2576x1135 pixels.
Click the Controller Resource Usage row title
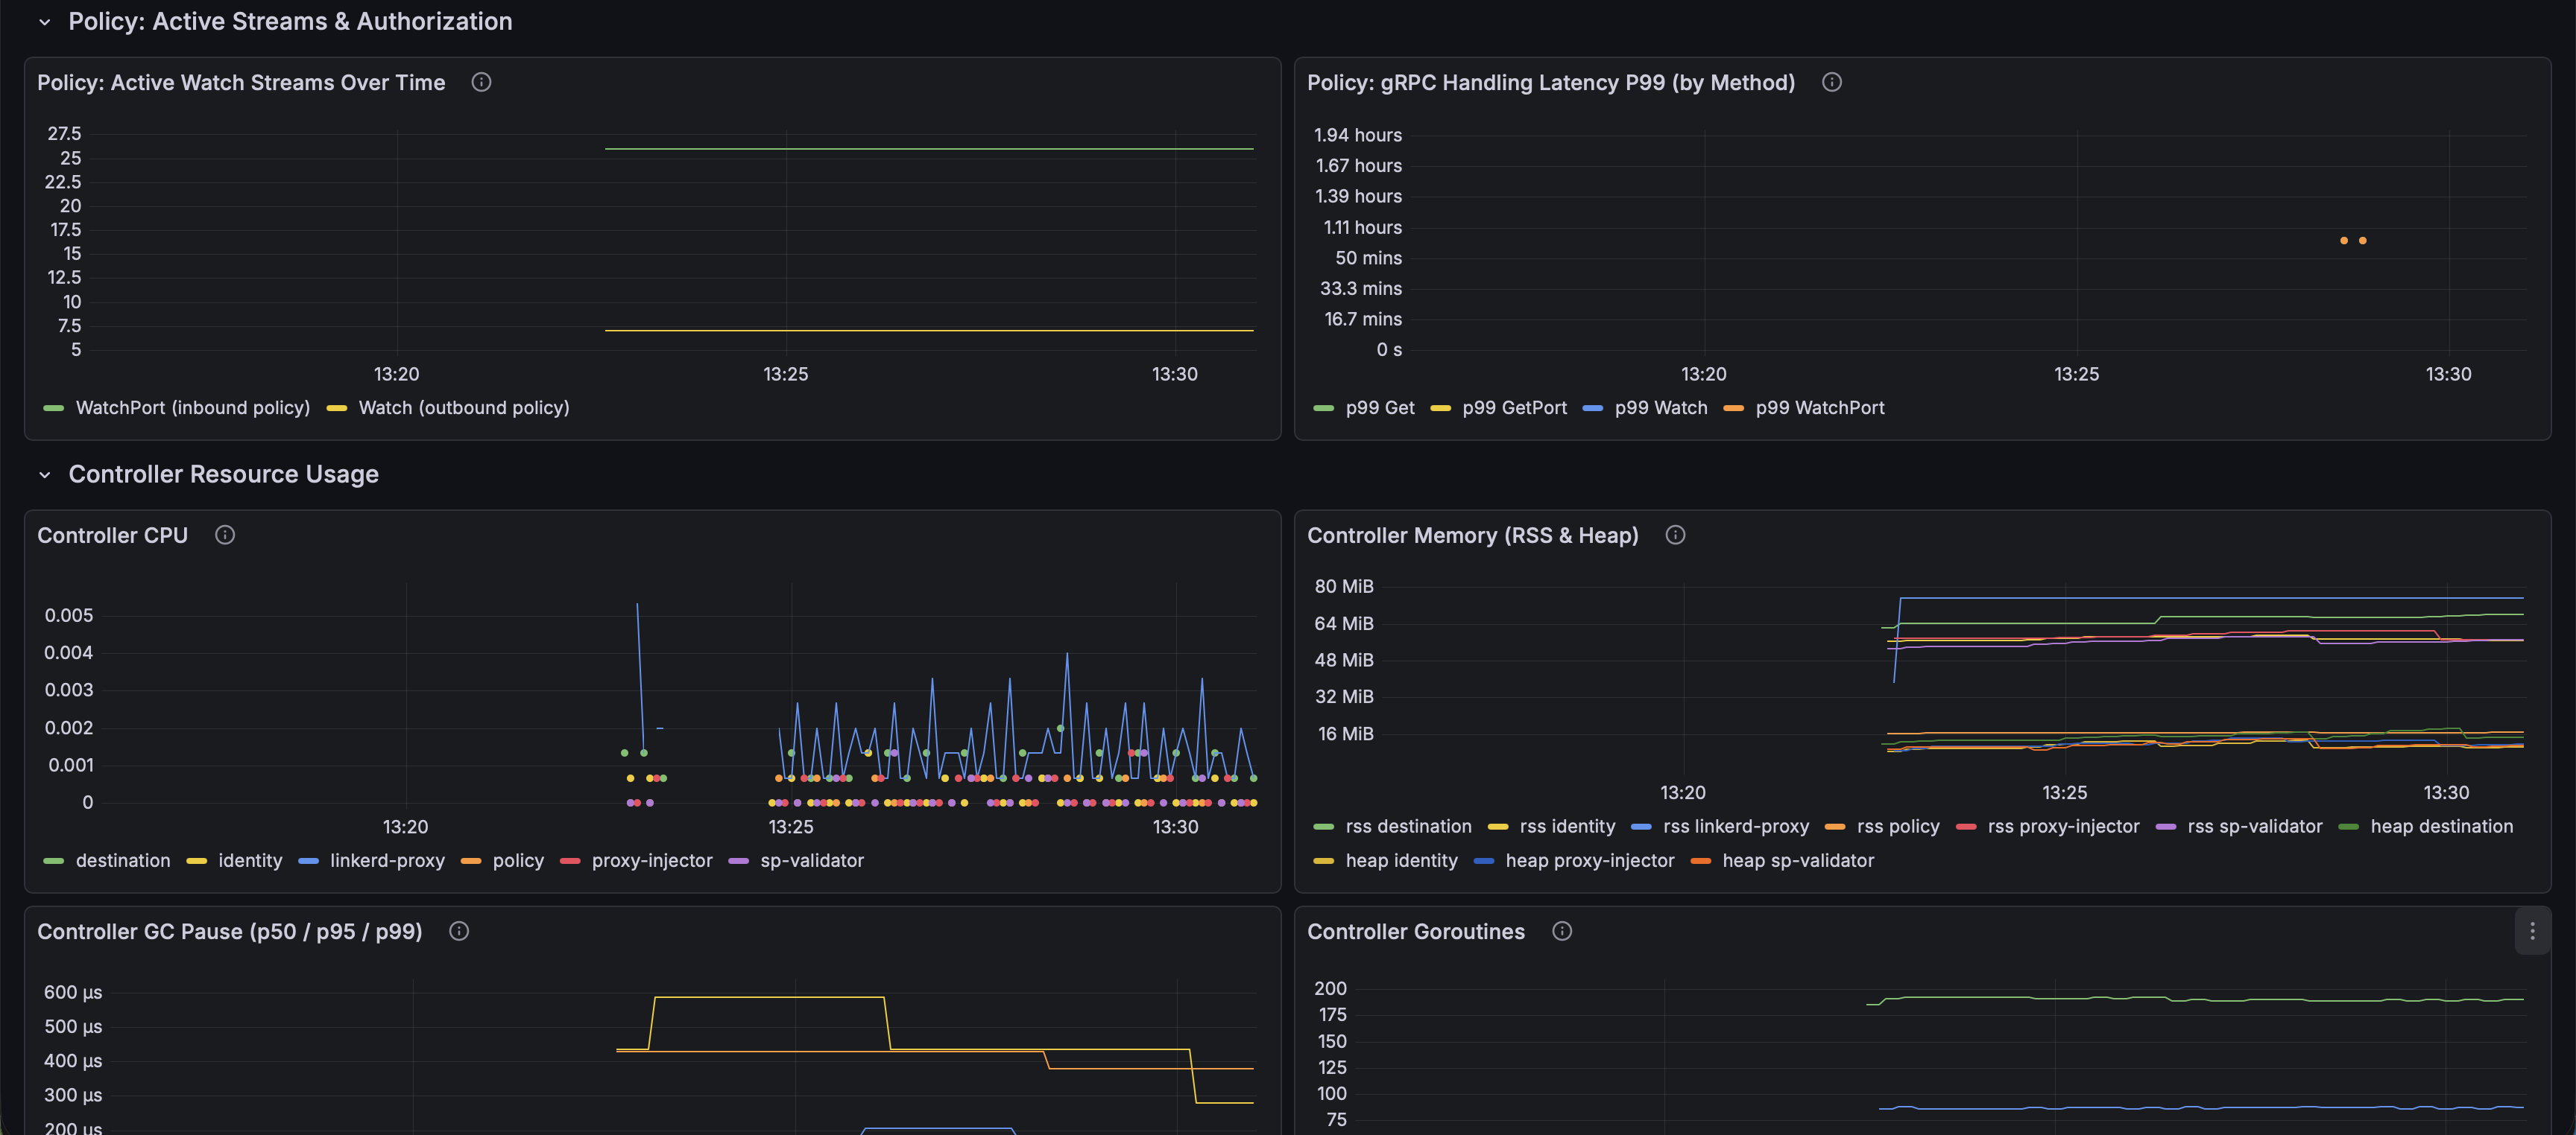point(223,474)
